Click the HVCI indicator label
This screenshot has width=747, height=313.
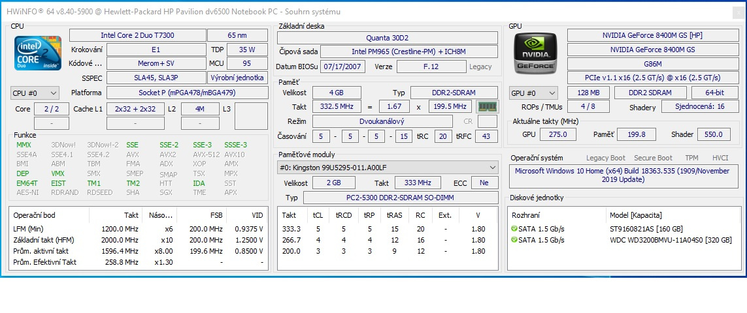tap(720, 158)
